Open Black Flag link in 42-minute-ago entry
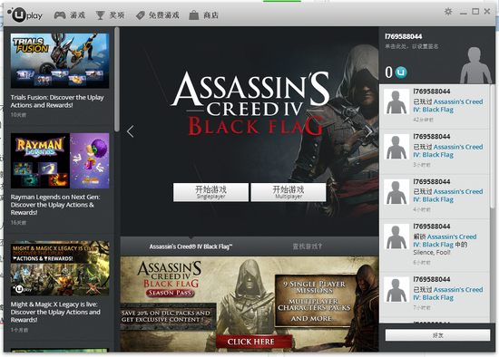The width and height of the screenshot is (499, 357). tap(448, 105)
